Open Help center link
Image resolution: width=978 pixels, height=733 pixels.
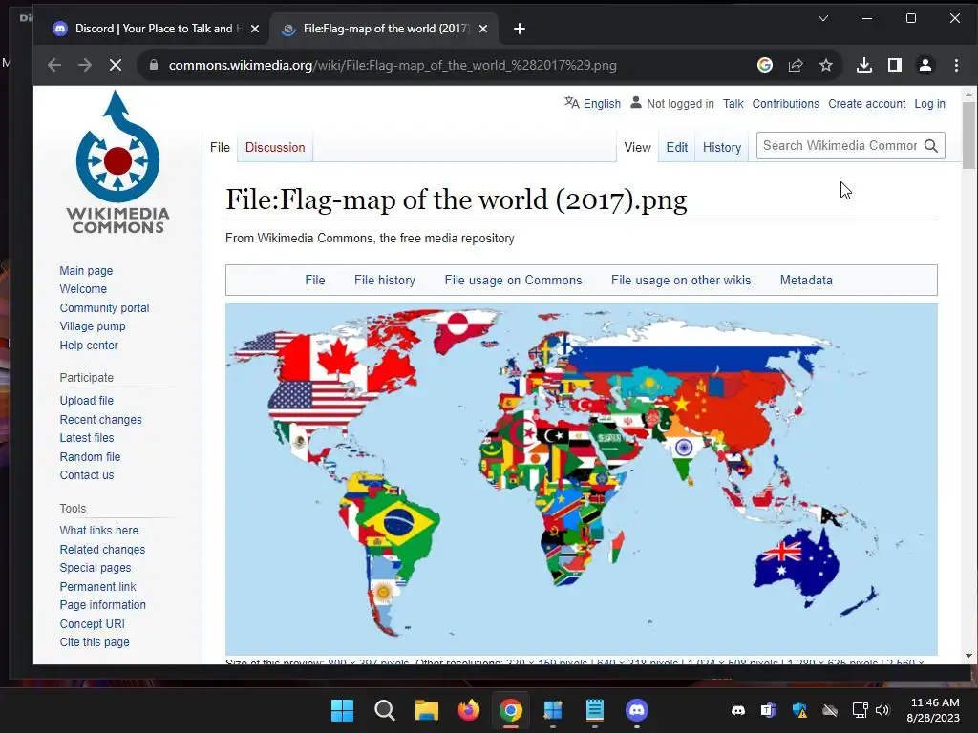coord(89,345)
